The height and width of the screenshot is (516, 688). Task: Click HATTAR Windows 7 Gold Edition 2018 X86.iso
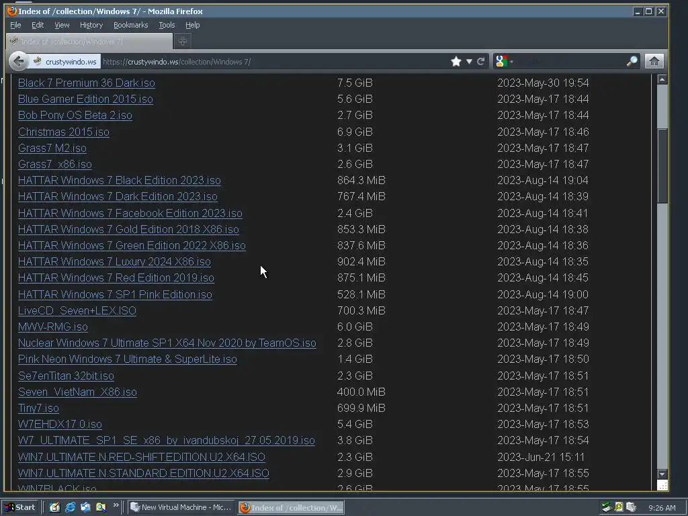[128, 230]
